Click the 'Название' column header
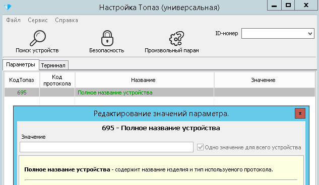This screenshot has height=185, width=319. pos(143,80)
